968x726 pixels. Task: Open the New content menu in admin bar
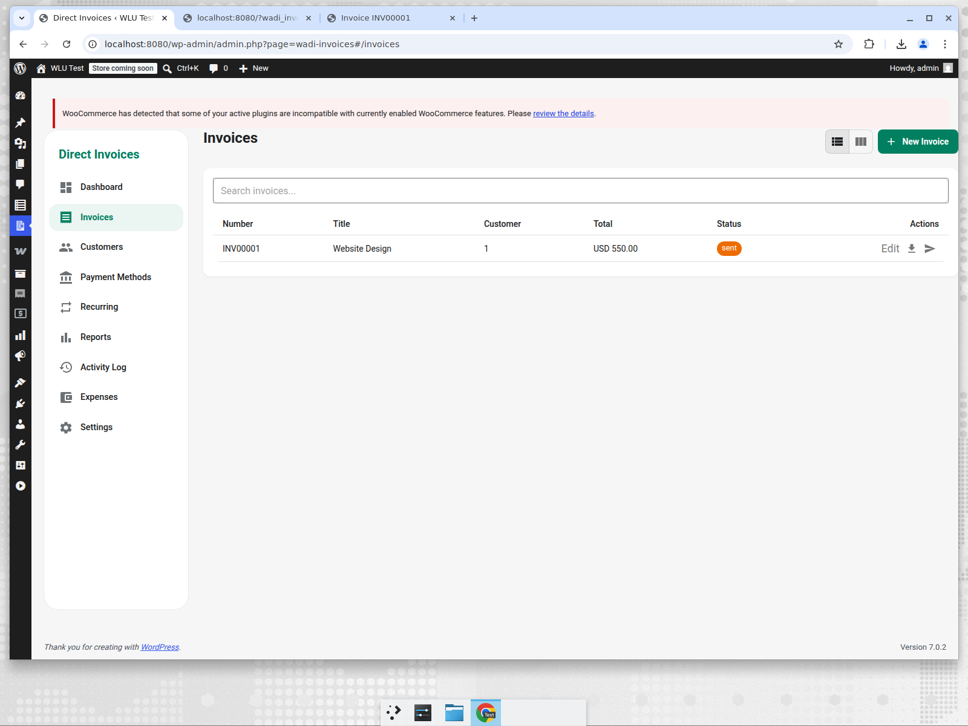point(253,68)
